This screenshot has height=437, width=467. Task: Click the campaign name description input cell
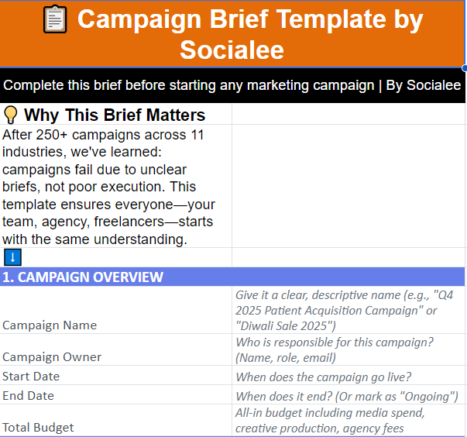(x=349, y=310)
